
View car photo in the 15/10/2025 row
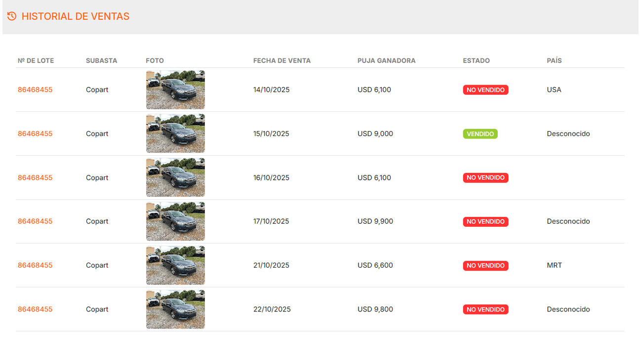175,134
